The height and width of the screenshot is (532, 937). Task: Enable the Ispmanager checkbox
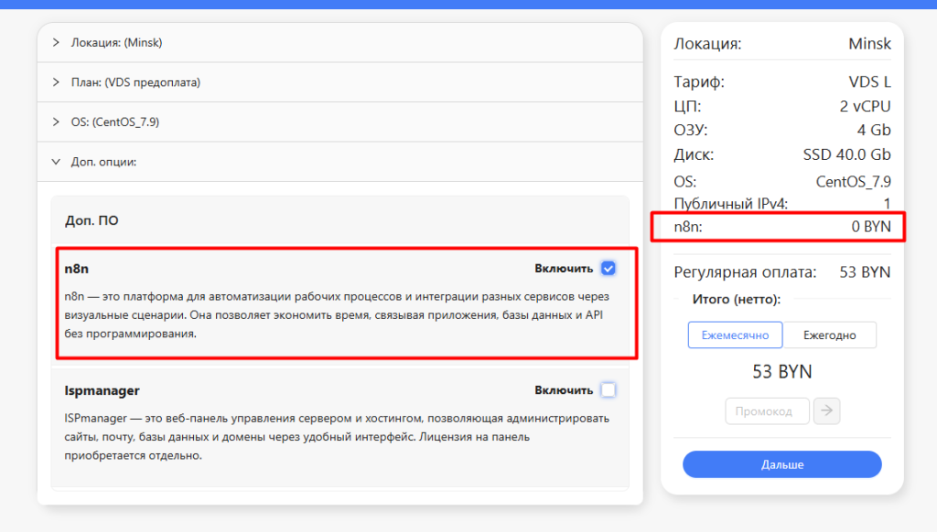coord(609,390)
